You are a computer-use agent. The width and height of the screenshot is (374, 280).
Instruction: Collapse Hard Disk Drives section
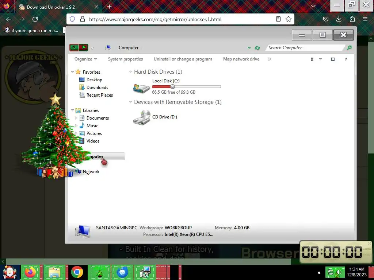[x=130, y=71]
